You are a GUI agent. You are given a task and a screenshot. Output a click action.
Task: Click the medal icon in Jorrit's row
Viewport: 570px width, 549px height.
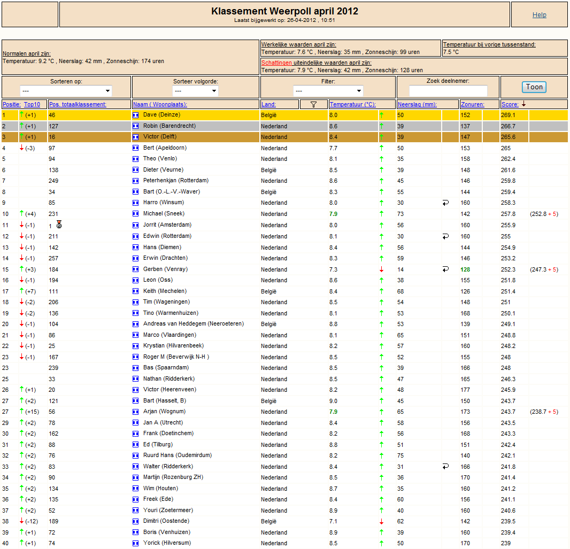point(59,225)
